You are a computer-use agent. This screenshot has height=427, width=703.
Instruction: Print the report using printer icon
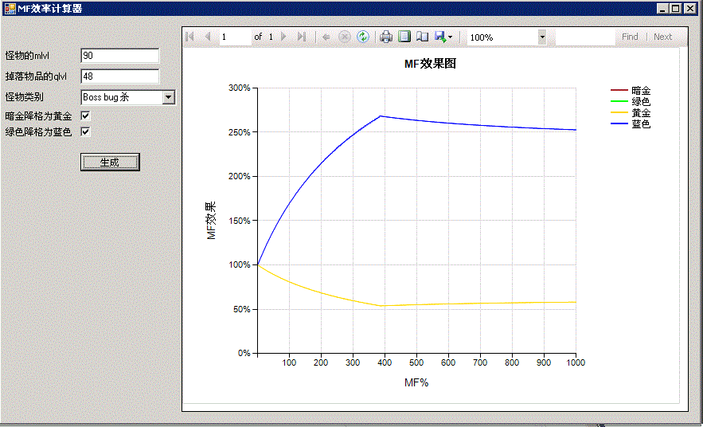[x=386, y=37]
